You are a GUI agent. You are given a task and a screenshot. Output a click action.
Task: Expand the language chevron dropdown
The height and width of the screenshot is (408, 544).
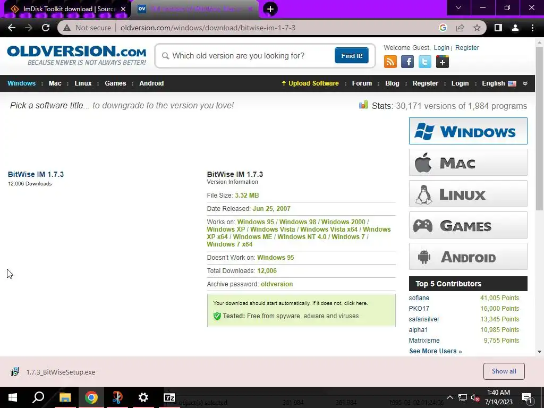pyautogui.click(x=525, y=83)
